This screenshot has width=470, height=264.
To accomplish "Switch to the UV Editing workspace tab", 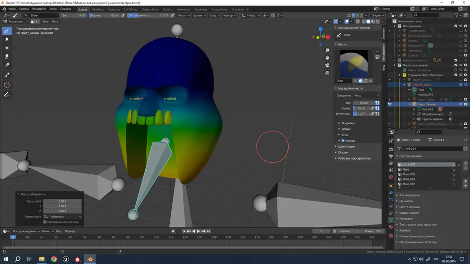I will pos(131,9).
